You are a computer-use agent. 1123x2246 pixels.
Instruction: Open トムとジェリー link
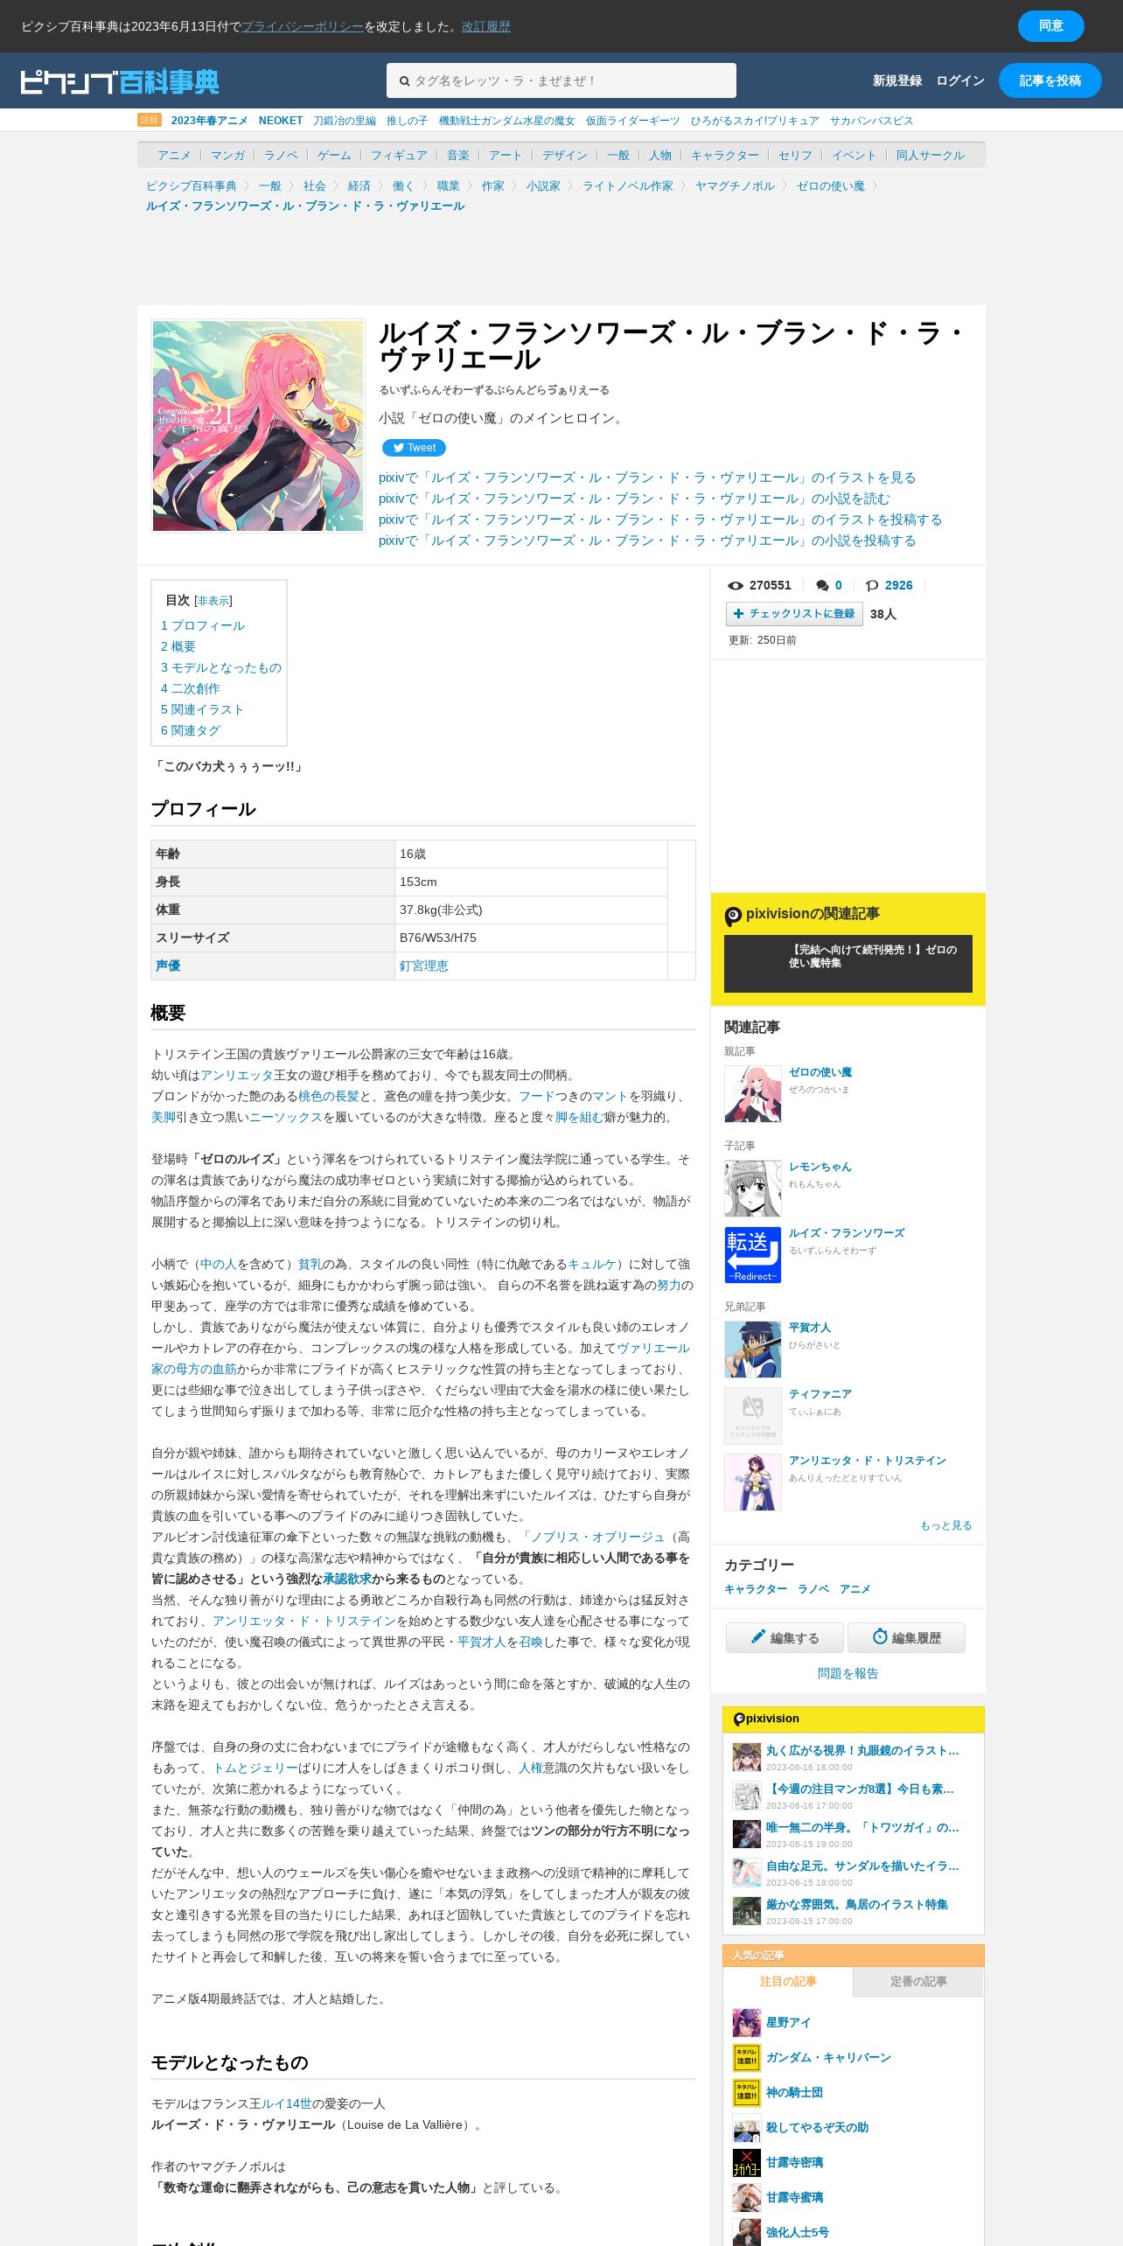coord(255,1768)
